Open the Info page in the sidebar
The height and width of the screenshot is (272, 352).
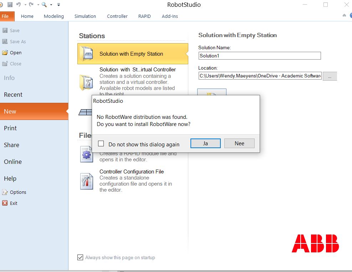click(x=9, y=78)
